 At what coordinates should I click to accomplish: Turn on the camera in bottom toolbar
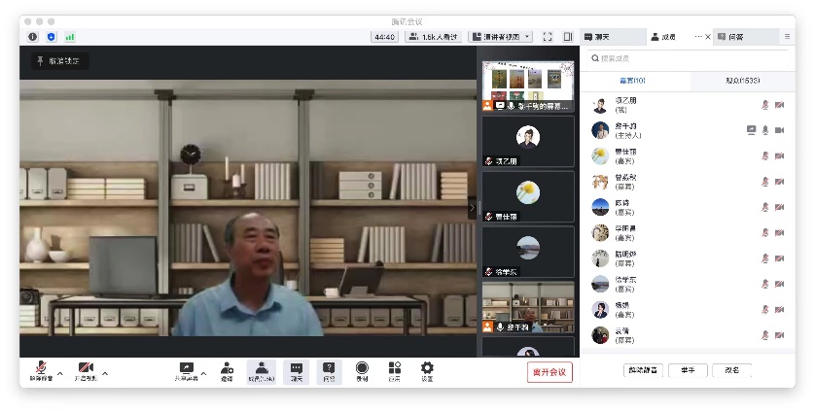coord(86,368)
